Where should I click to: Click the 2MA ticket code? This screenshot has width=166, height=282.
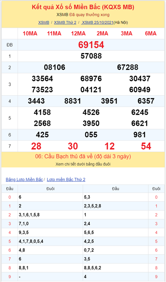(102, 33)
